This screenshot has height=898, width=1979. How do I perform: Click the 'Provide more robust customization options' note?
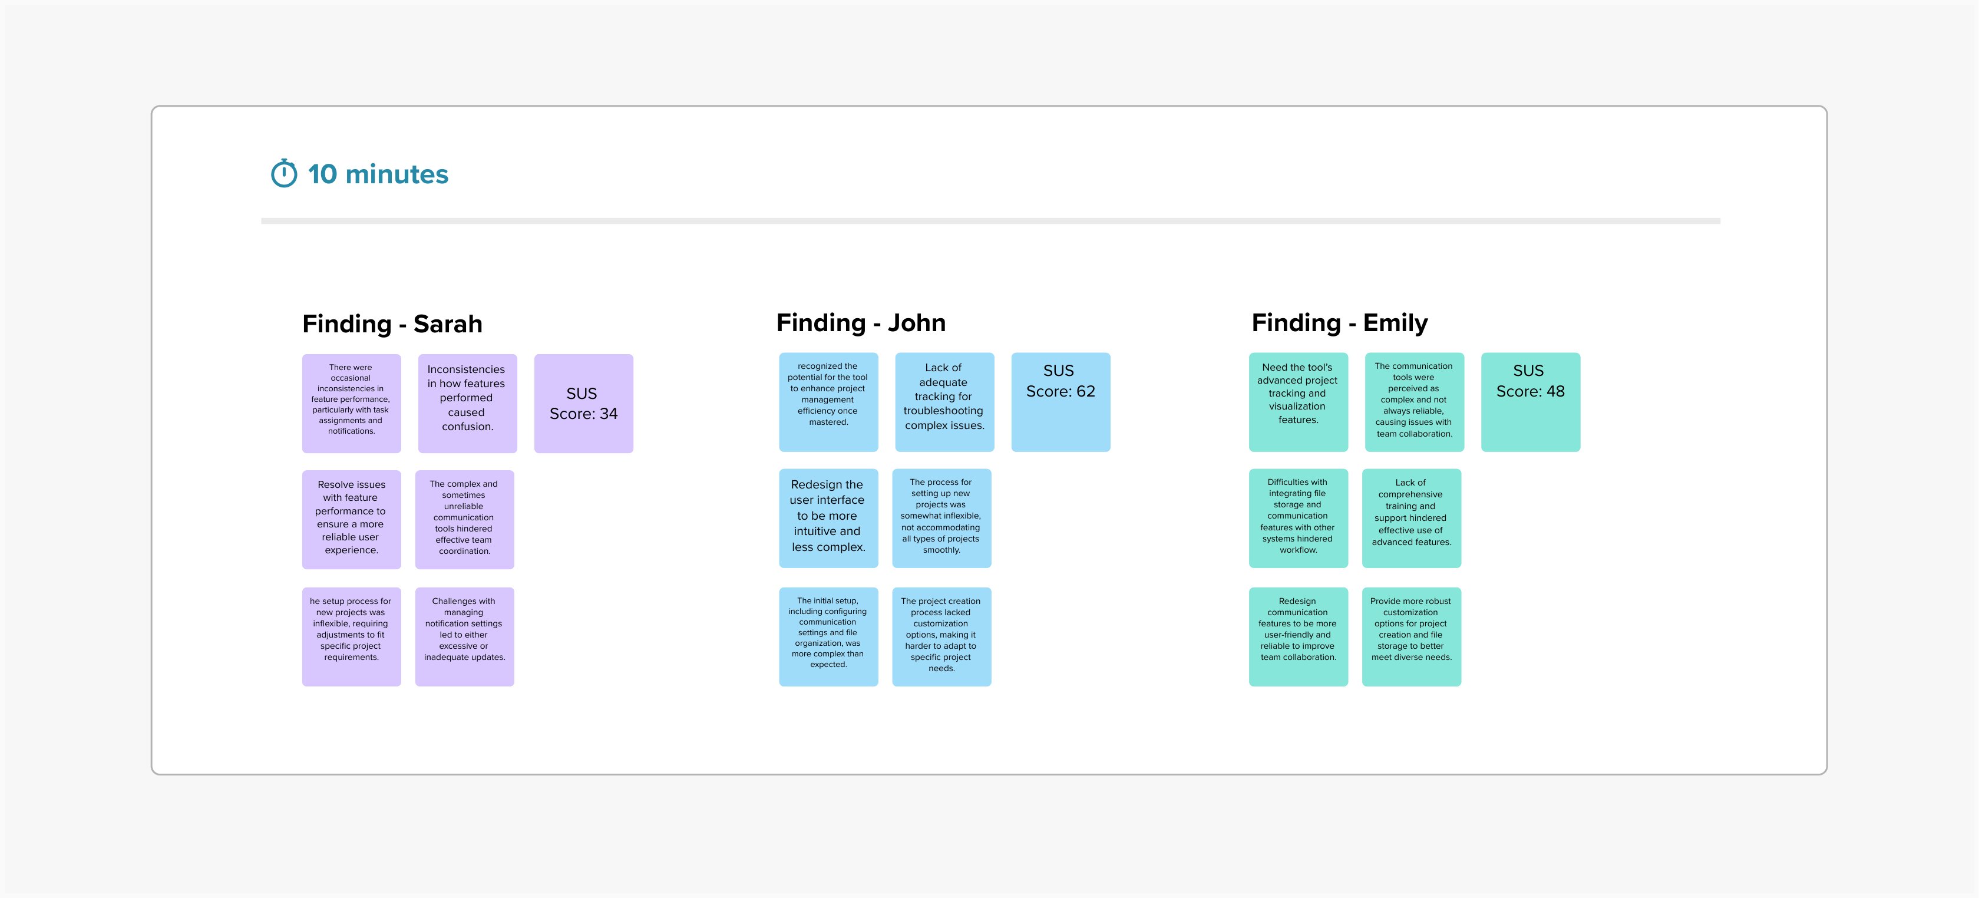[1410, 636]
